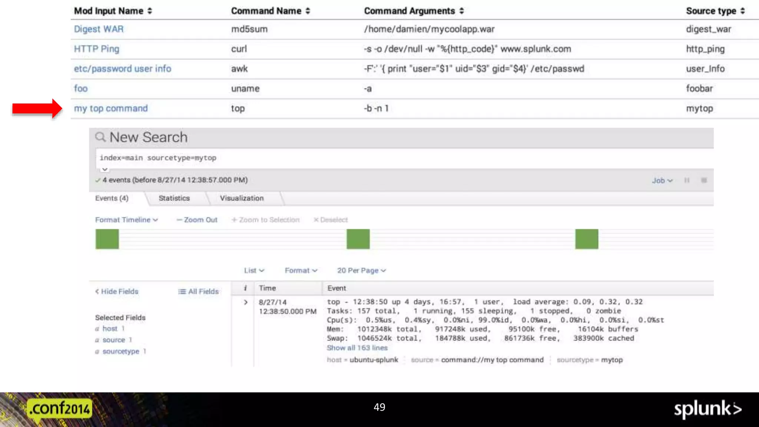The image size is (759, 427).
Task: Hide the fields sidebar
Action: 117,292
